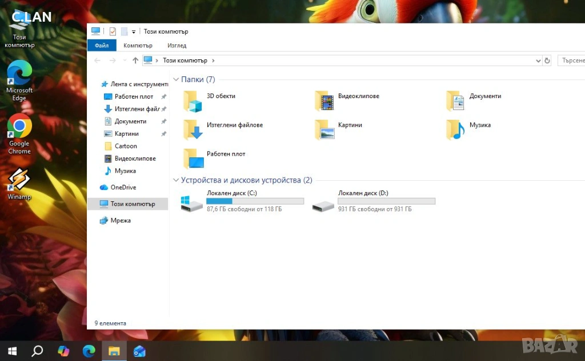Open the Видеоклипове folder in the main pane
Image resolution: width=585 pixels, height=361 pixels.
324,102
